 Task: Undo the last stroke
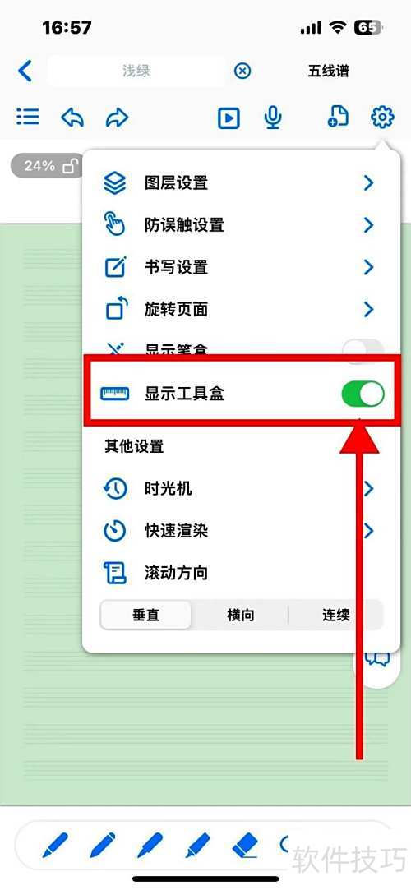[x=72, y=118]
